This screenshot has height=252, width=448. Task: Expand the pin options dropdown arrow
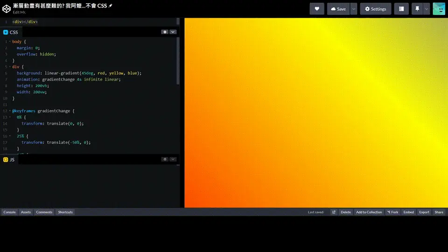coord(426,9)
